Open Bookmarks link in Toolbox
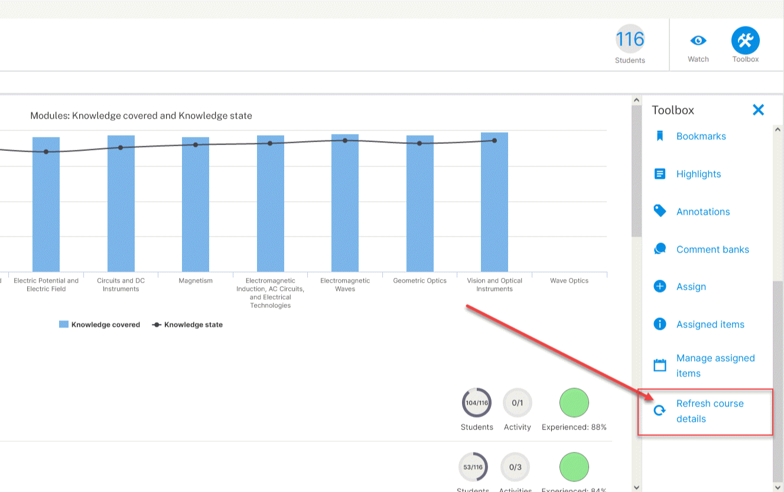 (701, 136)
